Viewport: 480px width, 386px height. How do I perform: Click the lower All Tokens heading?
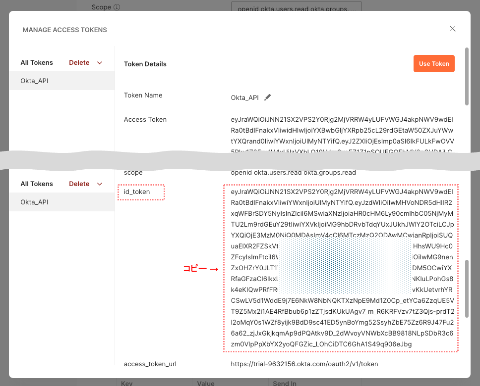pyautogui.click(x=37, y=184)
